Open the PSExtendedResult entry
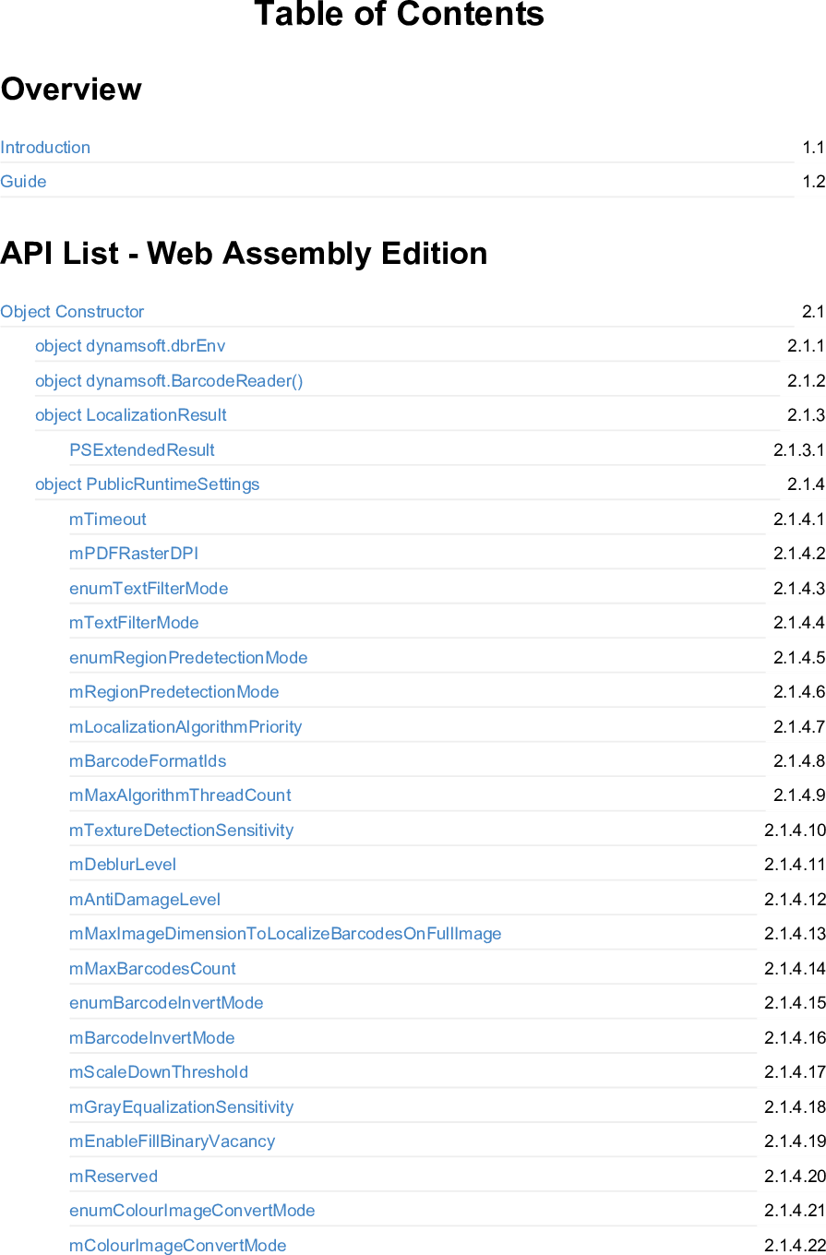The width and height of the screenshot is (826, 1255). (142, 450)
